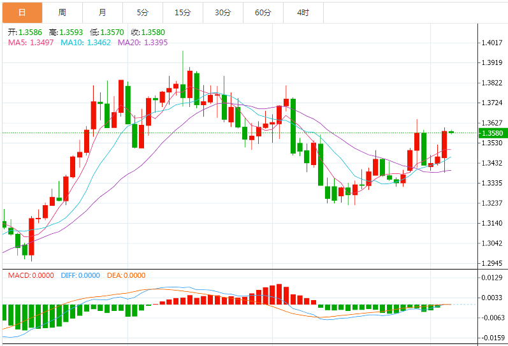The width and height of the screenshot is (508, 346).
Task: Click the MA10: 1.3462 indicator label
Action: click(x=85, y=43)
